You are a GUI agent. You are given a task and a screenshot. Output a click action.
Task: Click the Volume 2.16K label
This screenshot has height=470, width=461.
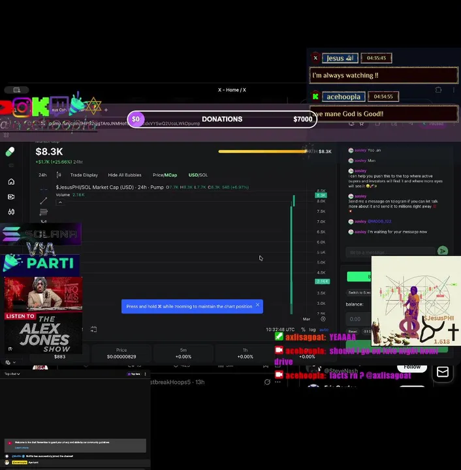[70, 195]
